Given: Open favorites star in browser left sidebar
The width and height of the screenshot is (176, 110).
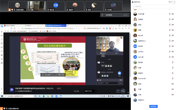Looking at the screenshot, I should pyautogui.click(x=2, y=32).
